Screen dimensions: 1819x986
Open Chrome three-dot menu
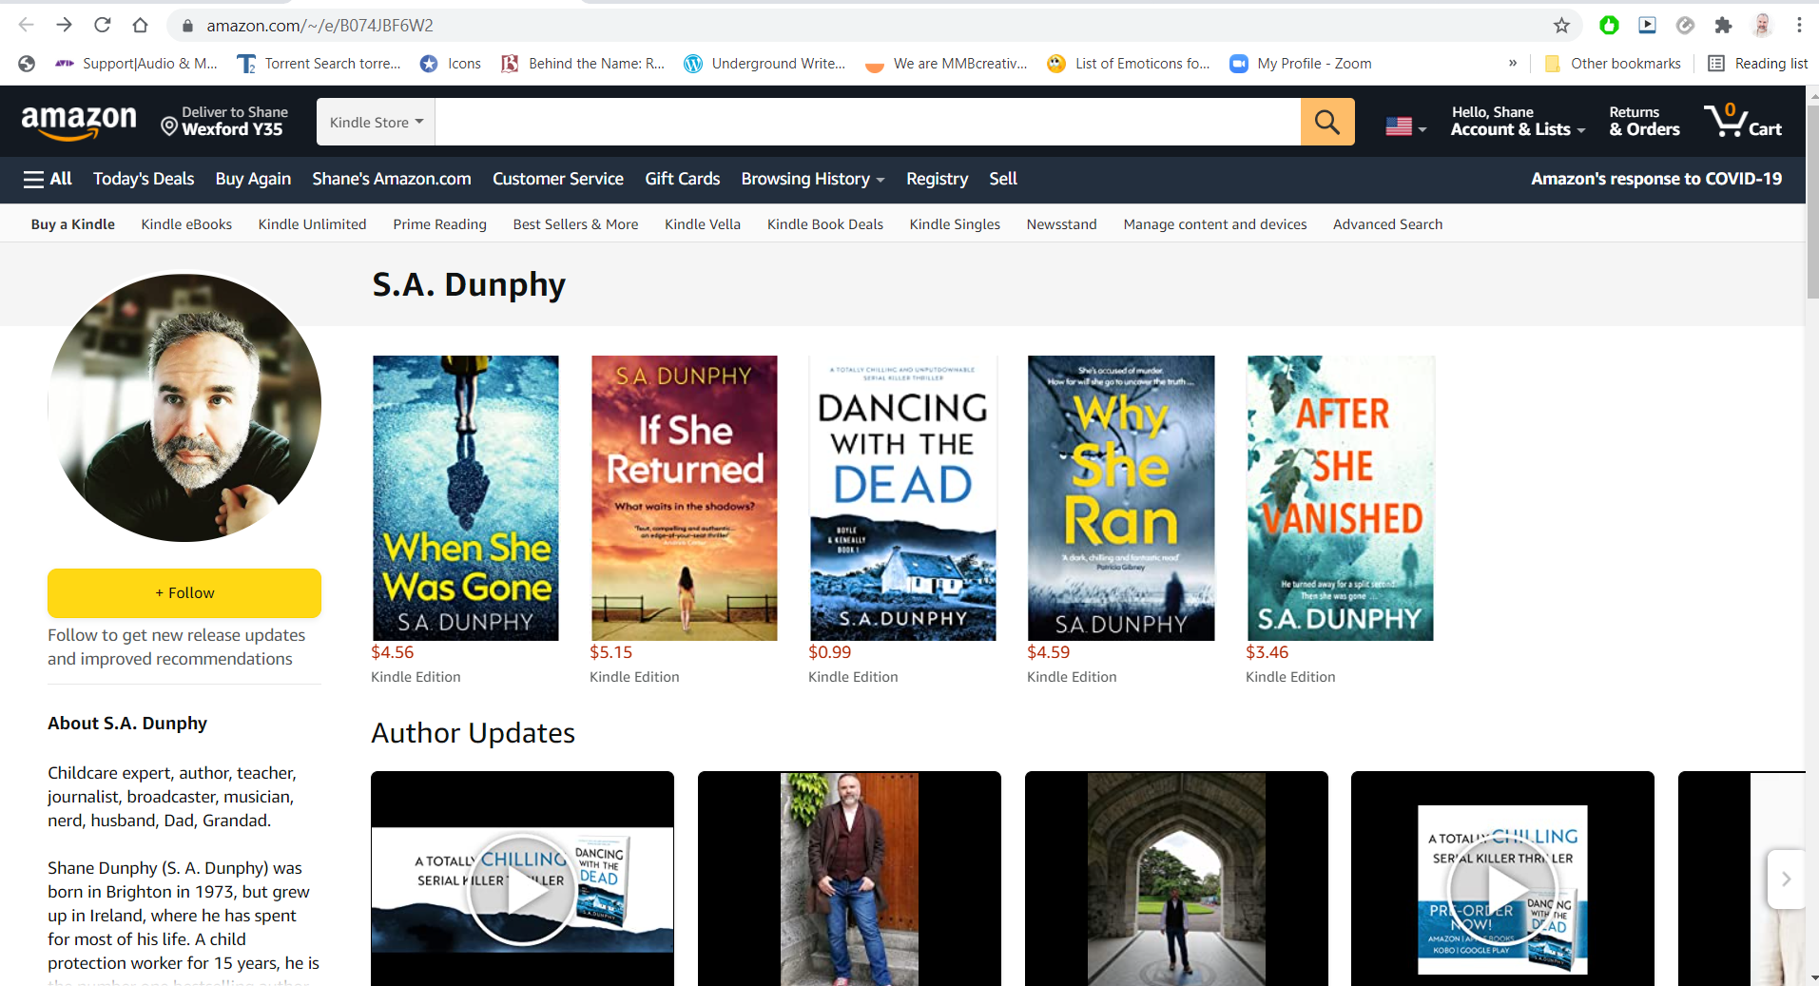[x=1799, y=26]
